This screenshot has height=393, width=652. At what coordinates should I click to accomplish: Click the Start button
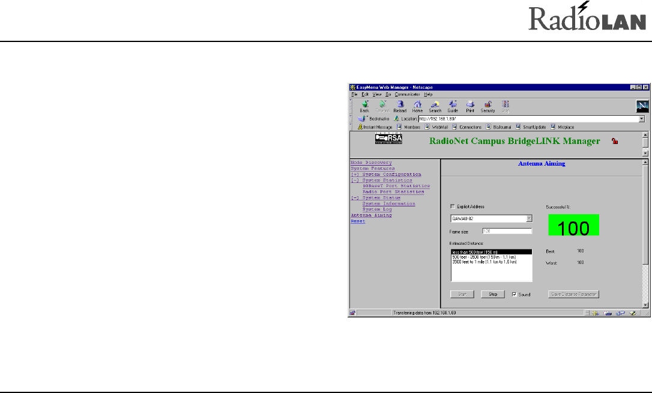tap(462, 294)
